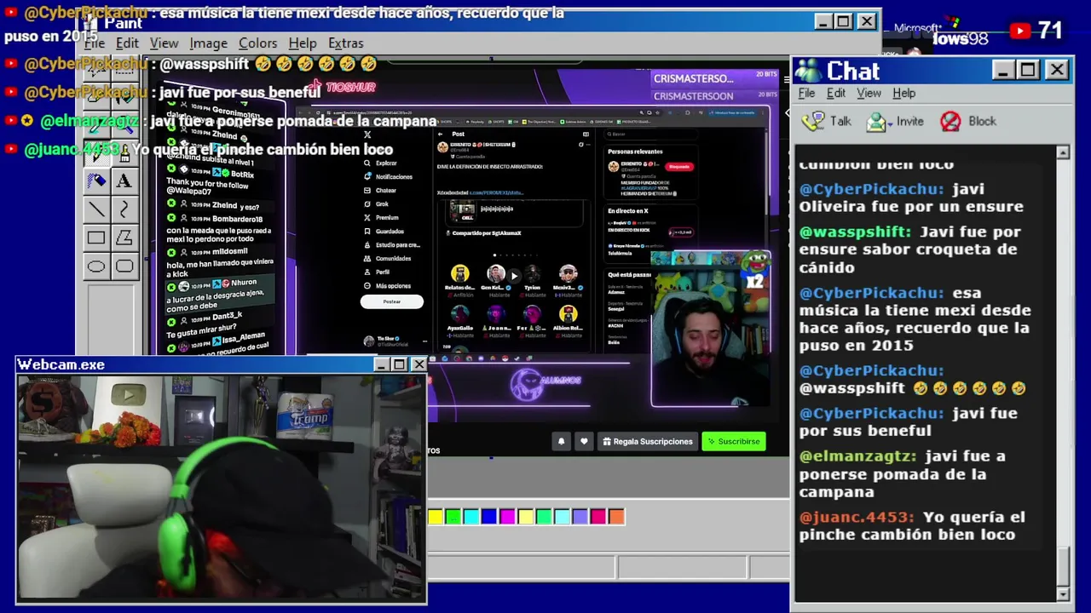Pick the bright green color swatch
The width and height of the screenshot is (1091, 613).
click(453, 516)
